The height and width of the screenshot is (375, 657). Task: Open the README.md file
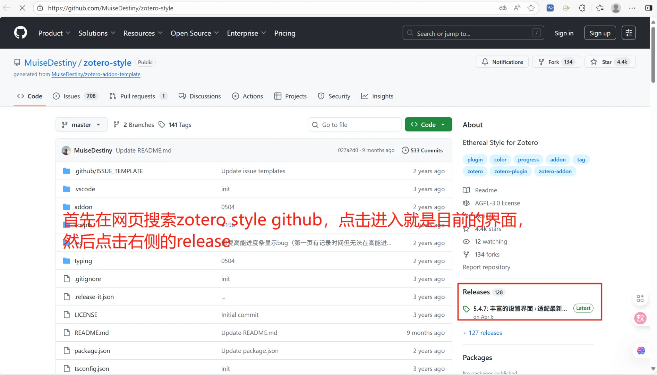tap(92, 333)
